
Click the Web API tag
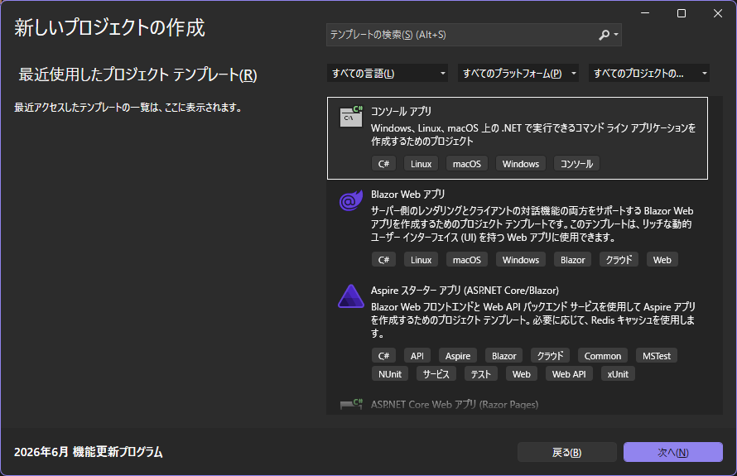pos(569,374)
